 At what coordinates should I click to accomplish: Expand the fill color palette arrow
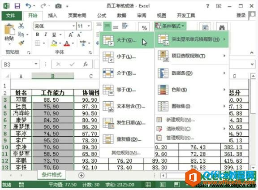click(x=60, y=43)
